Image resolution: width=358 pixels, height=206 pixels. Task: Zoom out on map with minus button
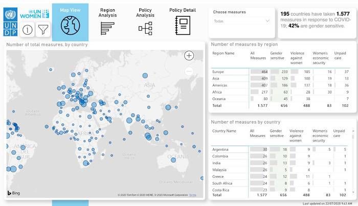tap(189, 71)
